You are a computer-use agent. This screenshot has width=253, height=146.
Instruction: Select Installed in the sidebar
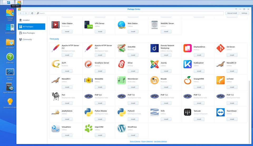pyautogui.click(x=31, y=20)
